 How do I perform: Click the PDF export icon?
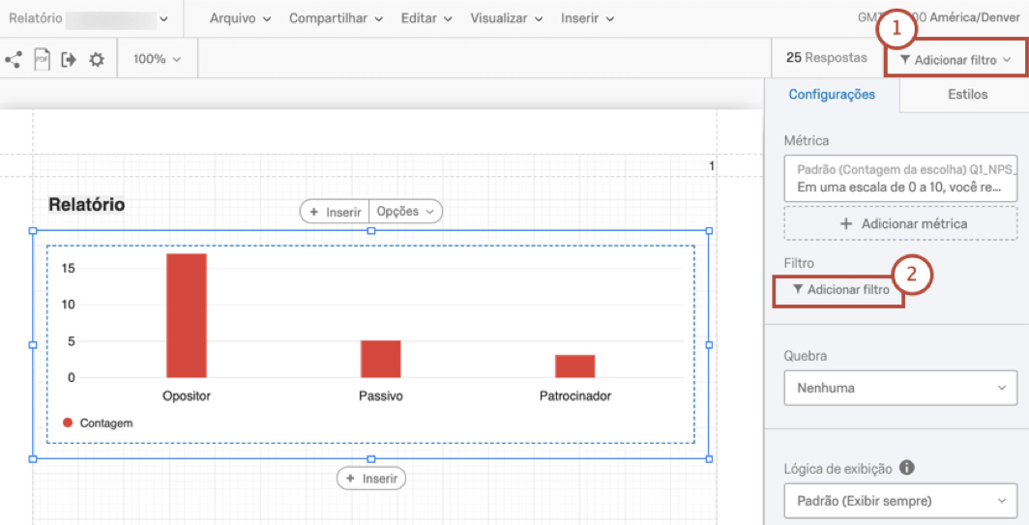point(42,60)
